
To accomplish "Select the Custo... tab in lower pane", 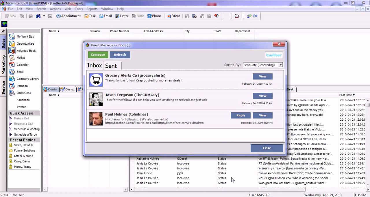I will click(x=68, y=89).
